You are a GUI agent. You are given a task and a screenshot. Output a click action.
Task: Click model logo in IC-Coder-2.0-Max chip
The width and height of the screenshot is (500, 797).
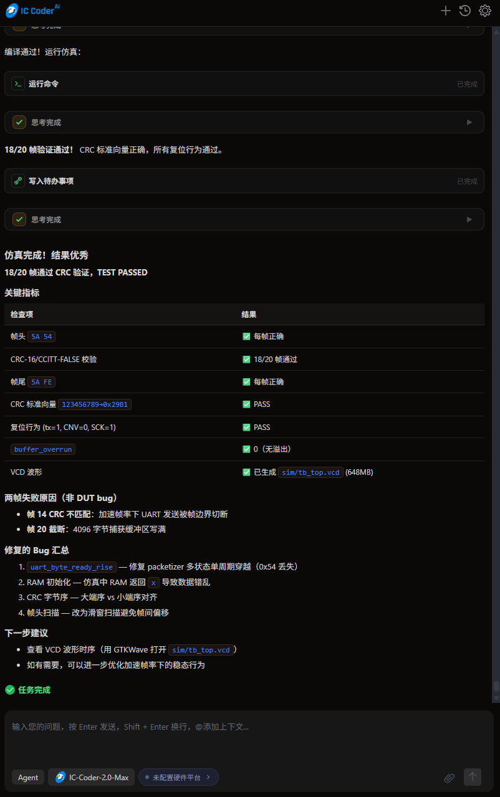(x=60, y=777)
